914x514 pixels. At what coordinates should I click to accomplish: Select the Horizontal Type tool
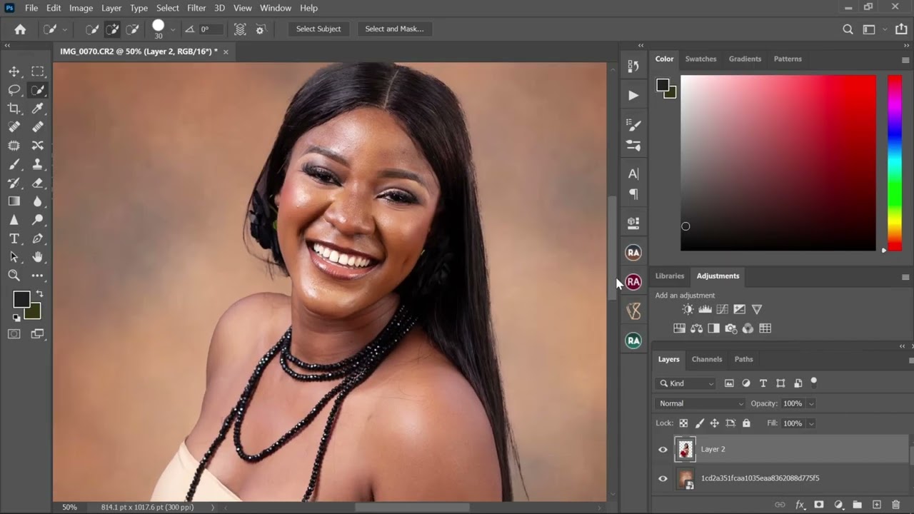click(14, 238)
